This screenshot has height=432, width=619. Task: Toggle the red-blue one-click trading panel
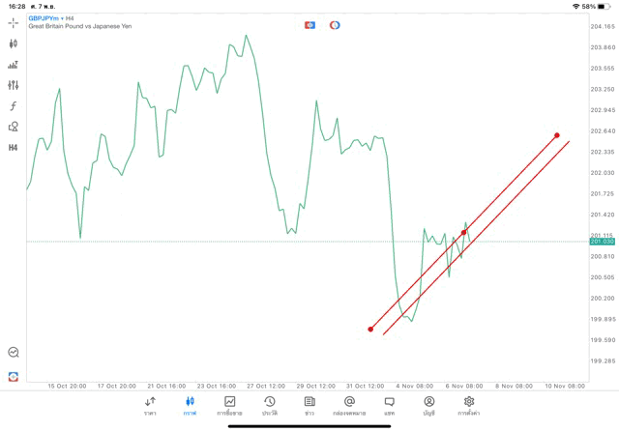[x=310, y=25]
